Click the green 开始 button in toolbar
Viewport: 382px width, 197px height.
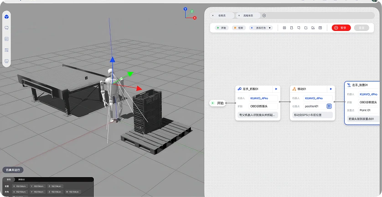[x=222, y=28]
